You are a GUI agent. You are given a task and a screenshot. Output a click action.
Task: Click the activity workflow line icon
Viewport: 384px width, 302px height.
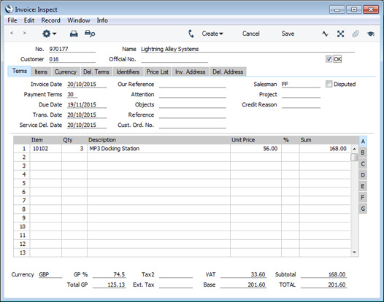coord(325,34)
